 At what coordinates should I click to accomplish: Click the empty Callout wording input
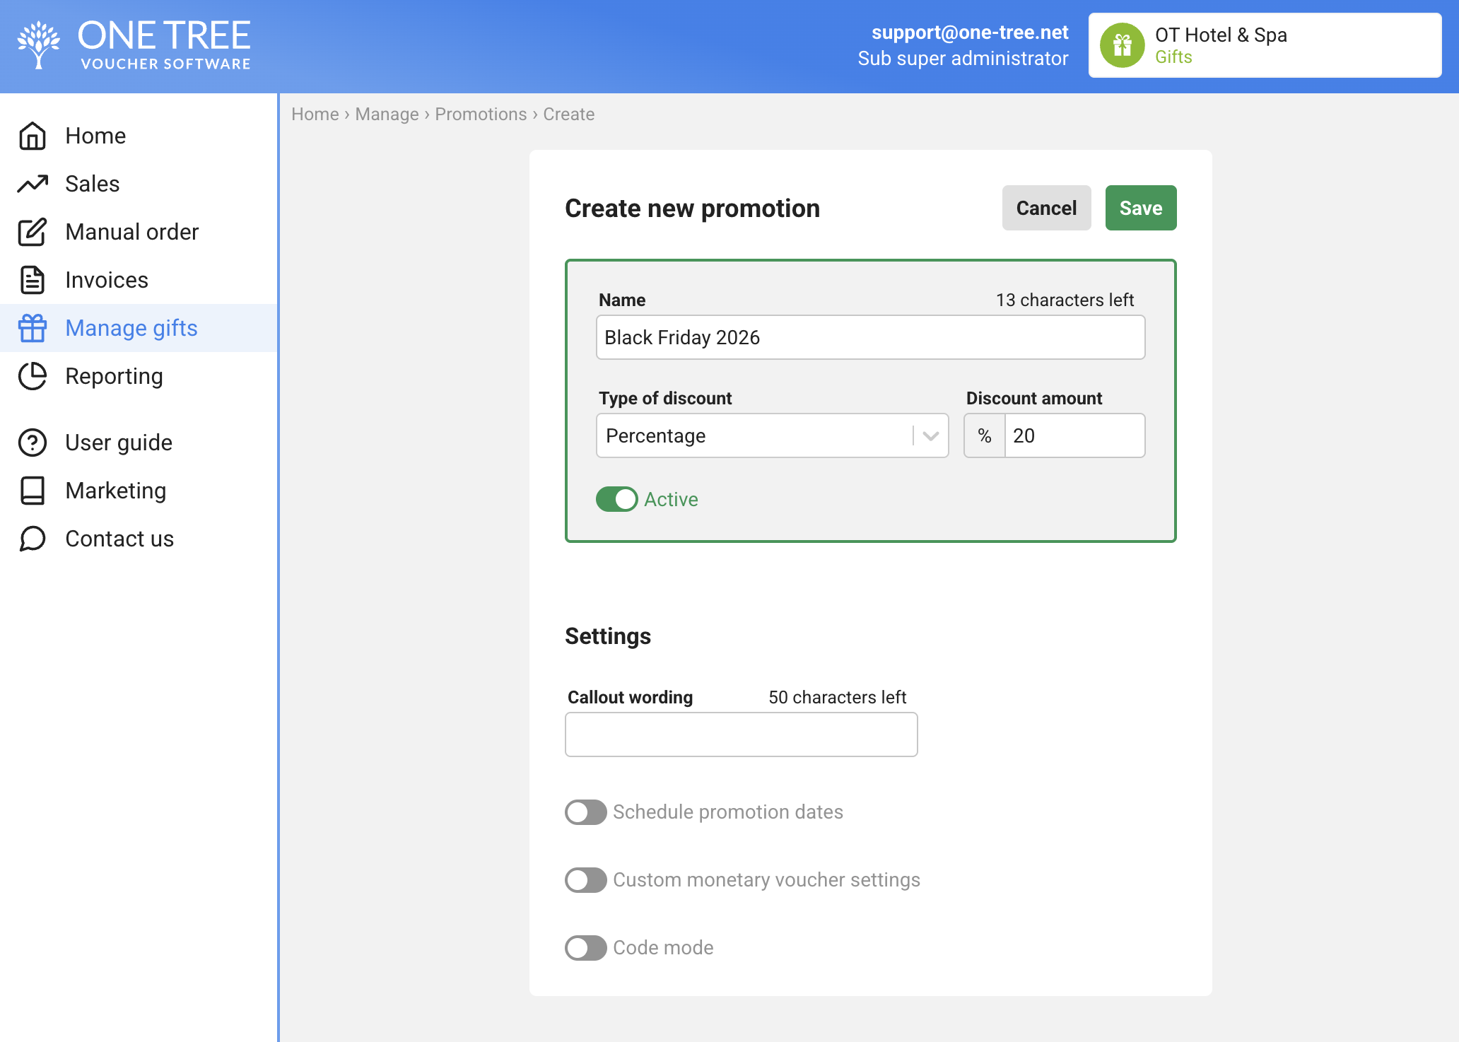742,734
